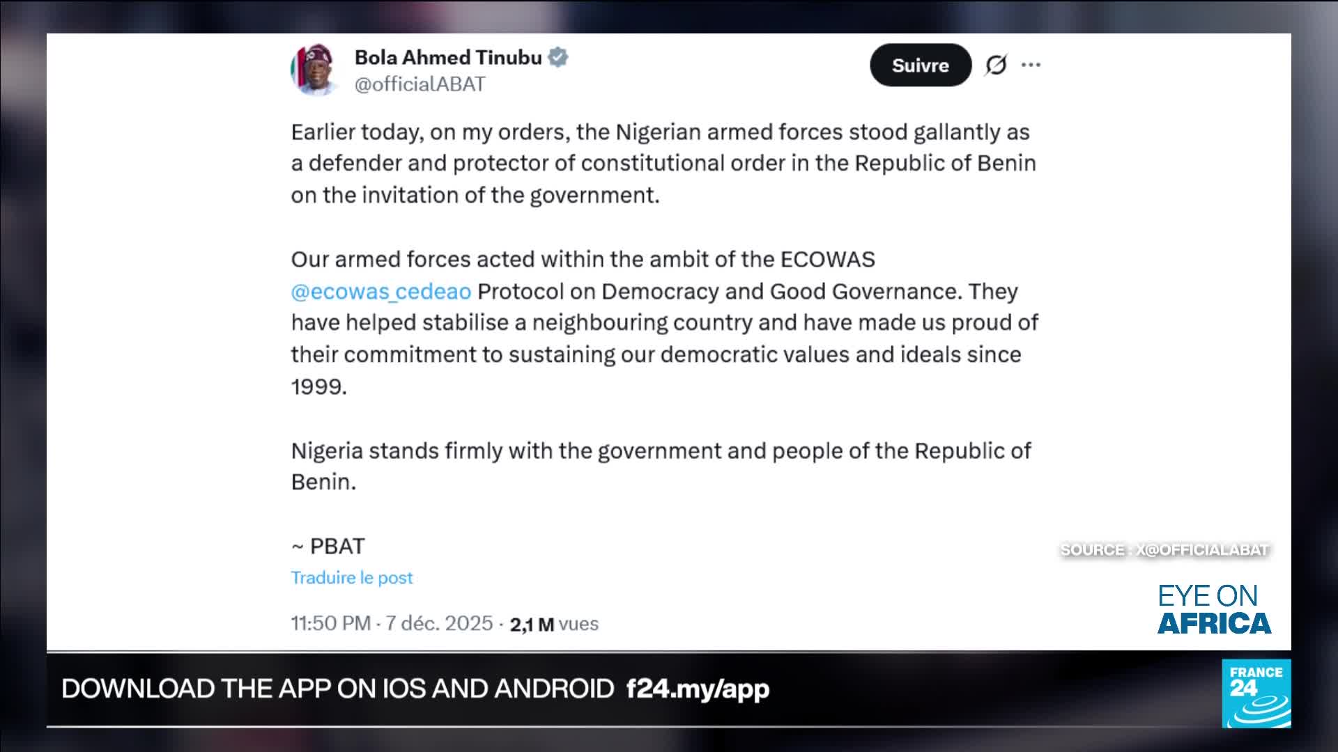Click the Source X@OFFICIALABAT caption

coord(1164,550)
